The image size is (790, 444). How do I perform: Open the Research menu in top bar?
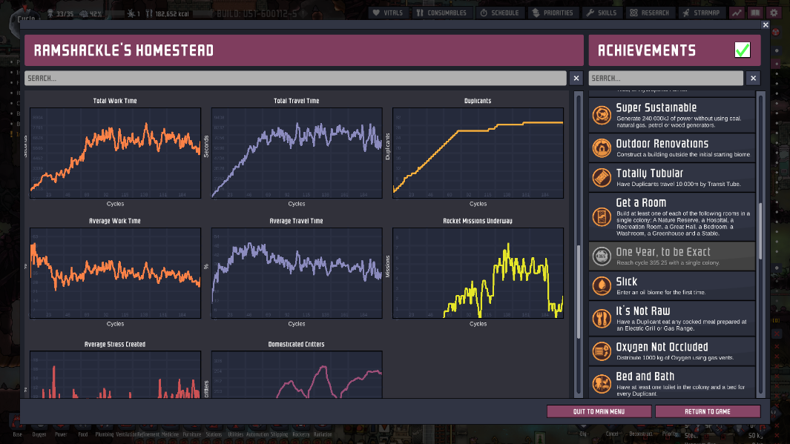click(x=651, y=13)
